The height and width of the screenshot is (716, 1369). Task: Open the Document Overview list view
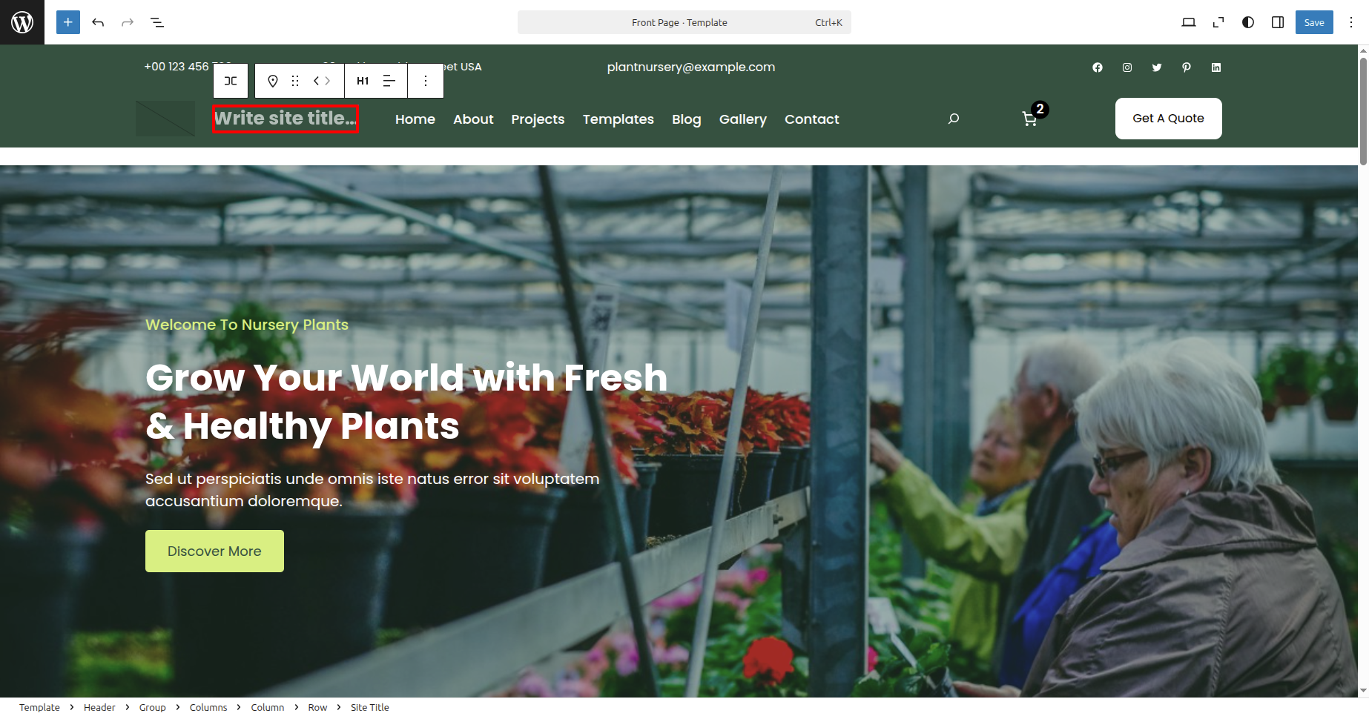pos(157,22)
